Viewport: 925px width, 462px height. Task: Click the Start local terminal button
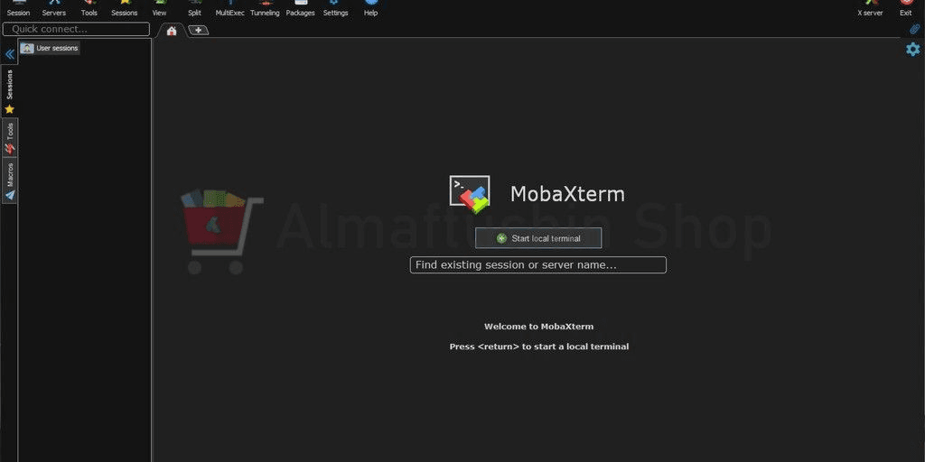[538, 238]
